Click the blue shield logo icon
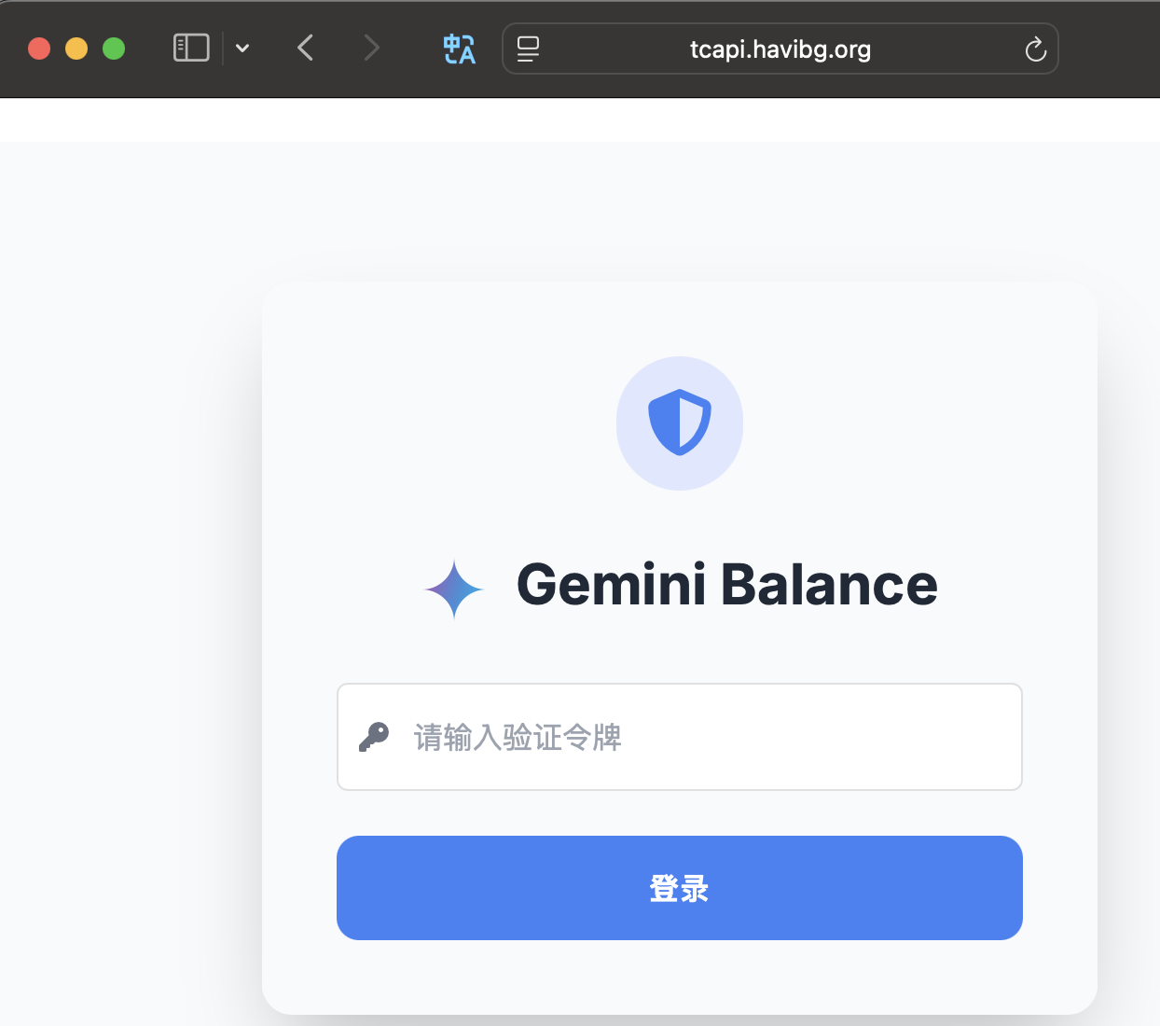The image size is (1160, 1026). coord(680,423)
